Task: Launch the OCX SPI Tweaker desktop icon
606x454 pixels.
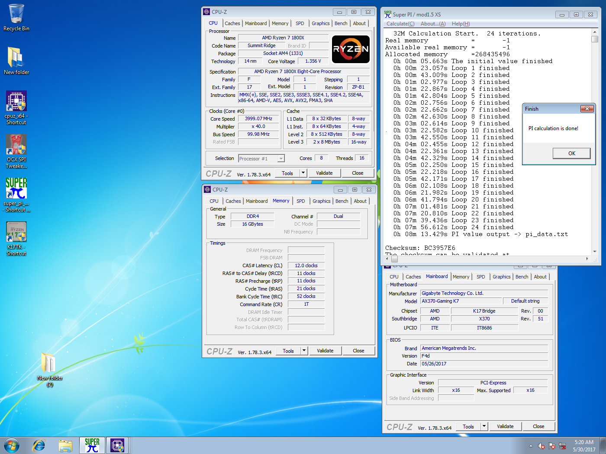Action: [16, 151]
